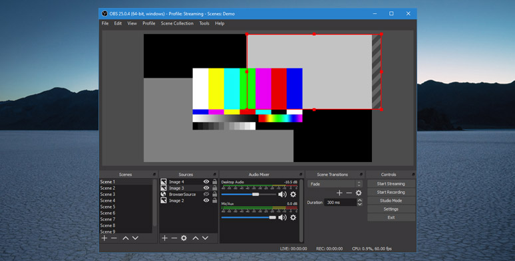The width and height of the screenshot is (515, 261).
Task: Click the Scenes list scrollbar
Action: [154, 203]
